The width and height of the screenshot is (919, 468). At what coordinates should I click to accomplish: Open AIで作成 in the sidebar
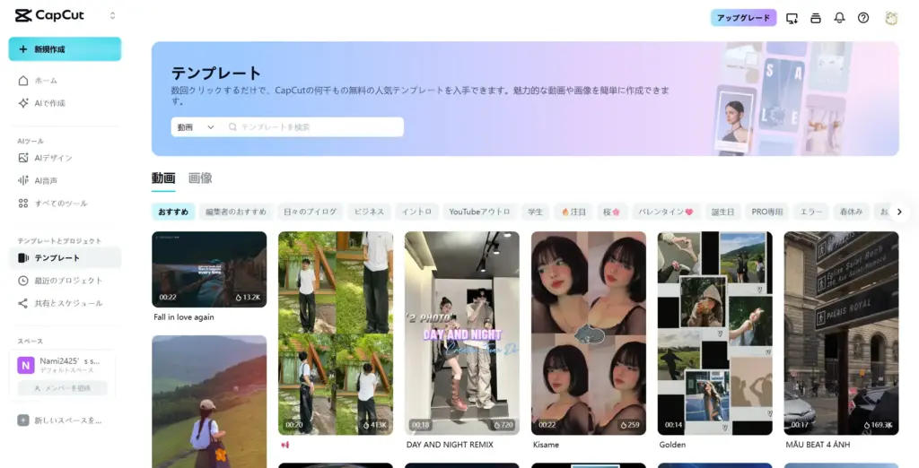click(49, 103)
